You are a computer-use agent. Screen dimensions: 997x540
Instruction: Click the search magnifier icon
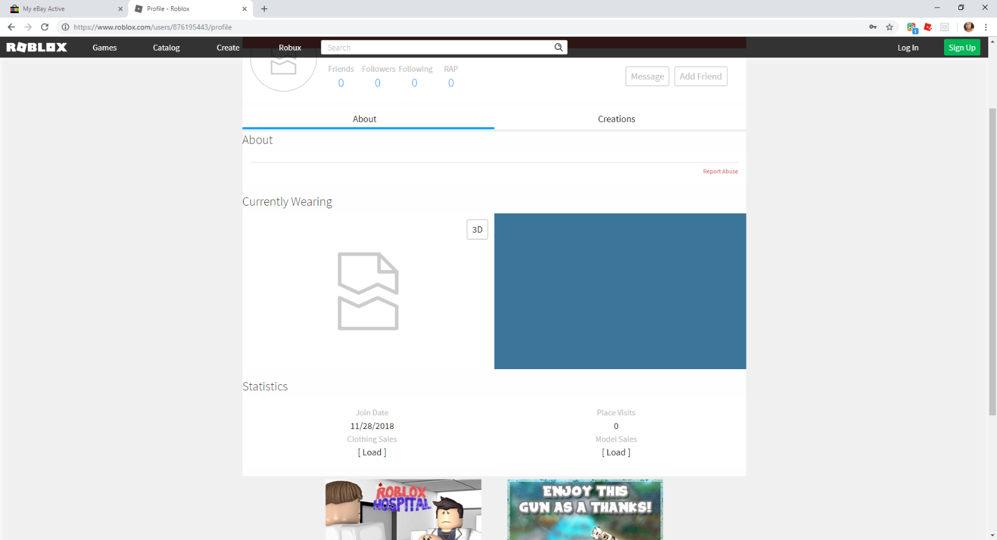(x=558, y=47)
